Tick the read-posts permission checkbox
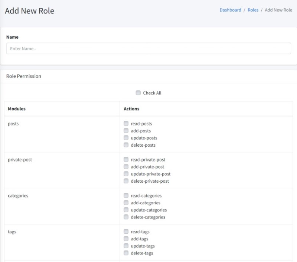The width and height of the screenshot is (297, 262). click(x=126, y=124)
